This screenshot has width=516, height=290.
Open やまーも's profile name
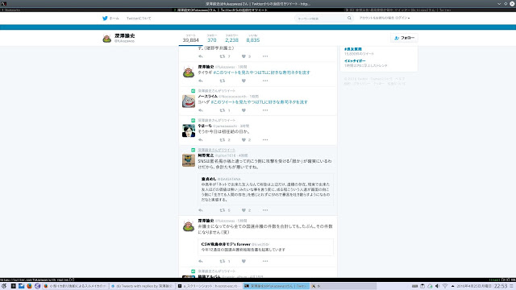[205, 126]
